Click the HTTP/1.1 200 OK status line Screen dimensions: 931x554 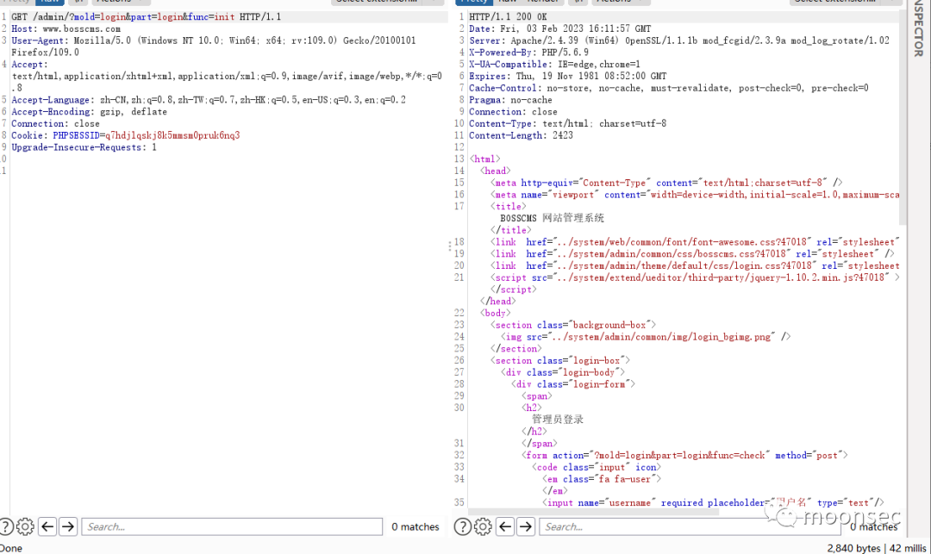click(509, 16)
